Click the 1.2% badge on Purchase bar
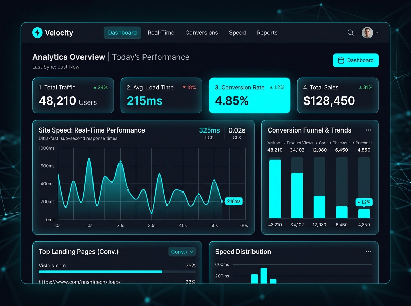The height and width of the screenshot is (306, 411). (x=364, y=202)
